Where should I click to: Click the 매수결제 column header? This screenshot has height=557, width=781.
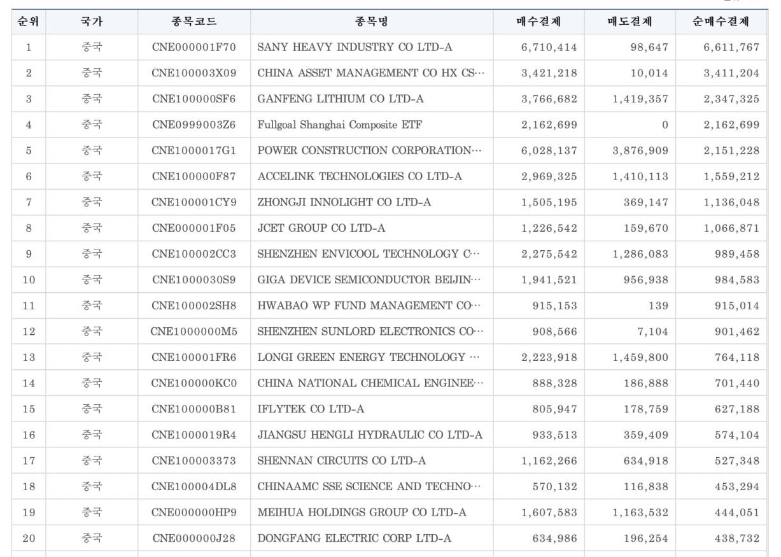tap(539, 22)
